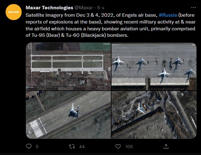Click the @Maxar handle
This screenshot has height=155, width=201.
point(84,8)
